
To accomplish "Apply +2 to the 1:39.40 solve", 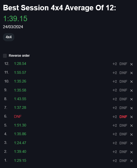I will click(x=115, y=152).
